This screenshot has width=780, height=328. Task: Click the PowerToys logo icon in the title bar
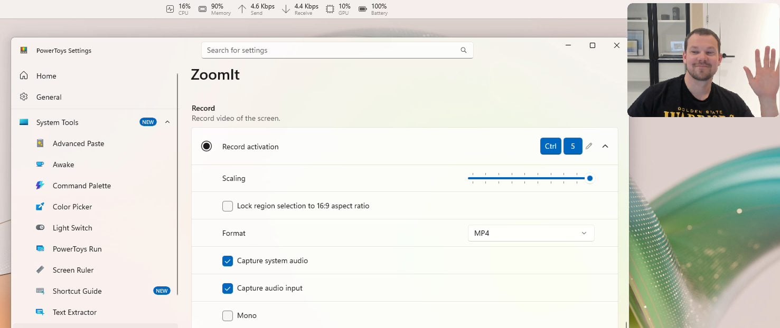pyautogui.click(x=24, y=50)
